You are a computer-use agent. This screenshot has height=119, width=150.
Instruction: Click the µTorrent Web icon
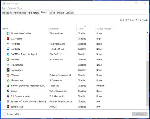8,80
